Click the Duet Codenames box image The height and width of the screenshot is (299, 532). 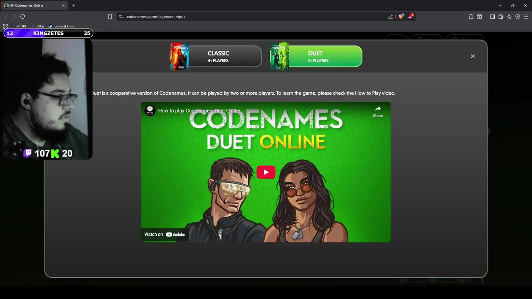click(x=279, y=56)
